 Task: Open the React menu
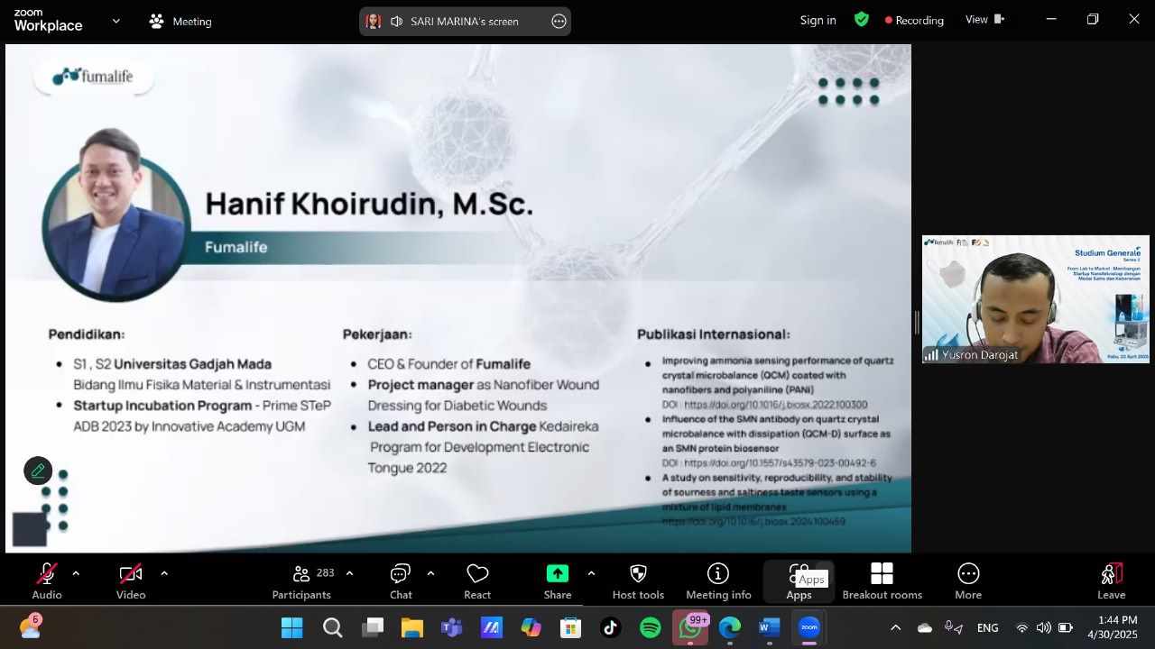point(477,581)
